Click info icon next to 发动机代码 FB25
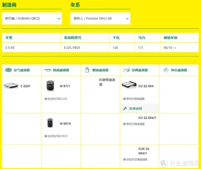The height and width of the screenshot is (169, 201). click(x=46, y=136)
